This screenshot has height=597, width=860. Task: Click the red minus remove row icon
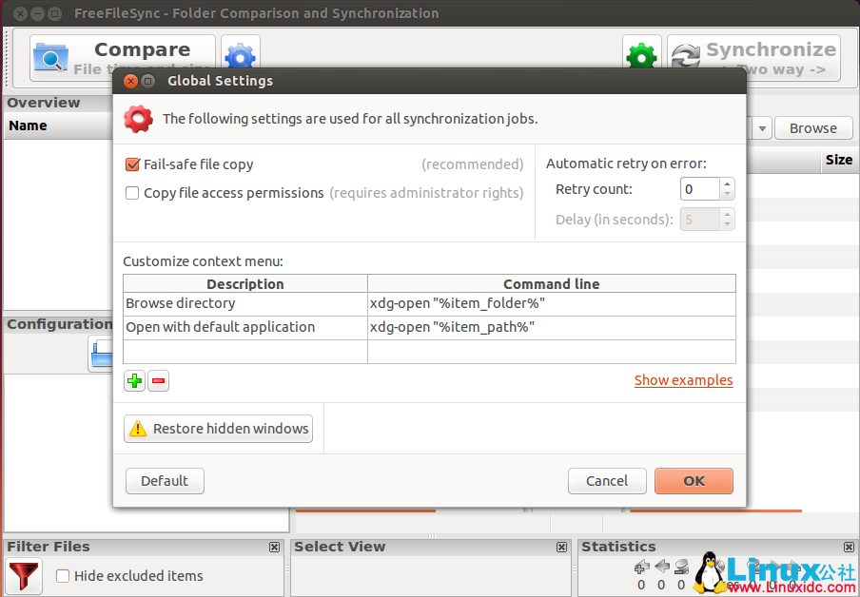pos(159,381)
